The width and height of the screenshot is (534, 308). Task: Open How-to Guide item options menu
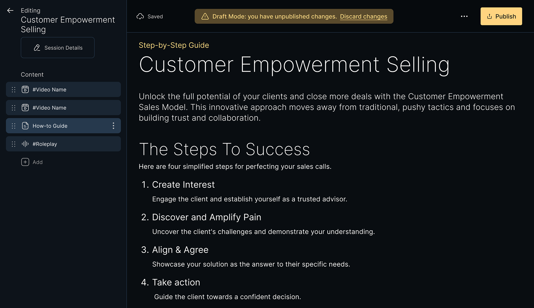pos(113,126)
